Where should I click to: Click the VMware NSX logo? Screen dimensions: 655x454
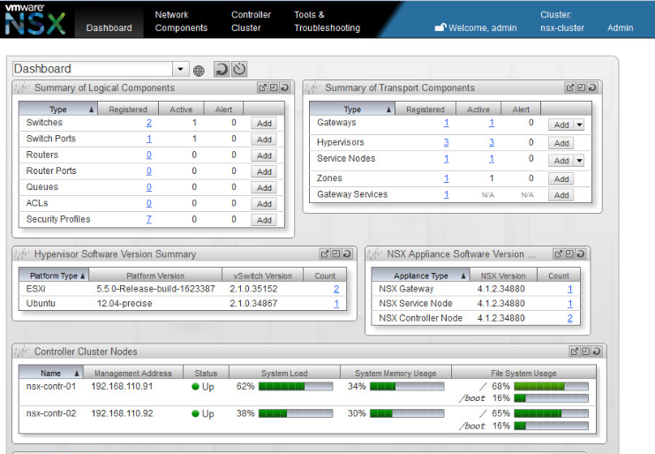35,19
